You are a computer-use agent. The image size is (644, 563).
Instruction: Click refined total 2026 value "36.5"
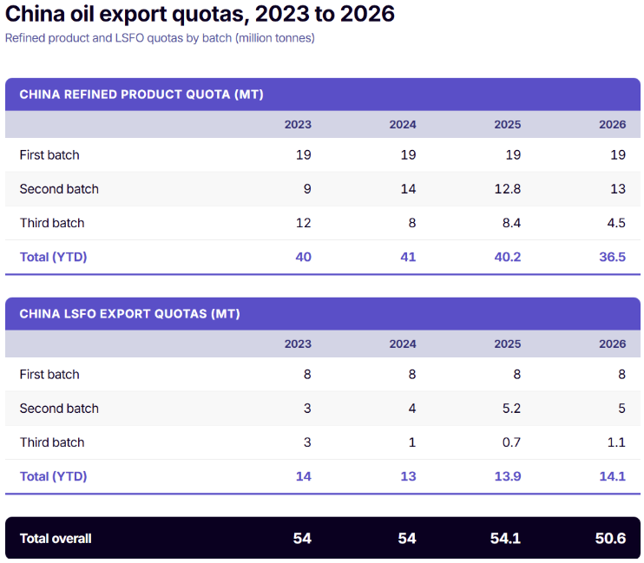(613, 257)
